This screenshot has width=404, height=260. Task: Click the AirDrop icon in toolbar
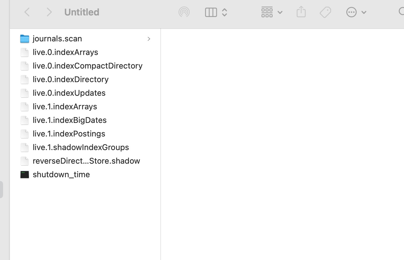coord(184,12)
